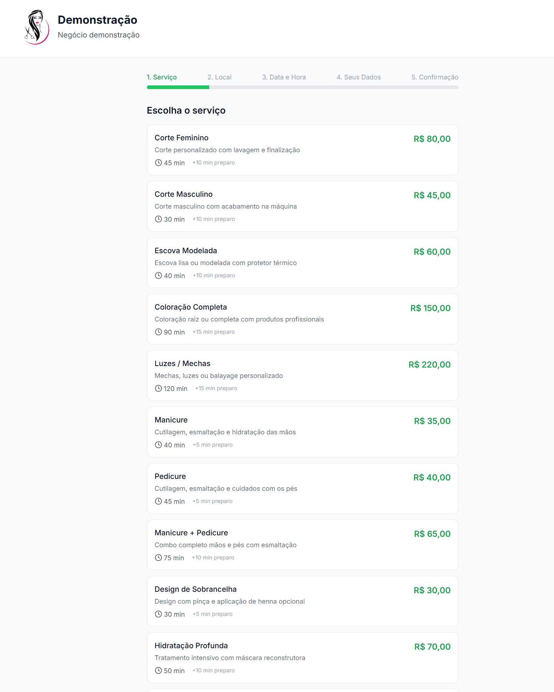This screenshot has width=554, height=692.
Task: Choose the Luzes / Mechas service
Action: click(182, 363)
